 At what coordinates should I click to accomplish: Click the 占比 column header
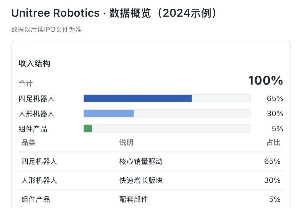tap(273, 143)
